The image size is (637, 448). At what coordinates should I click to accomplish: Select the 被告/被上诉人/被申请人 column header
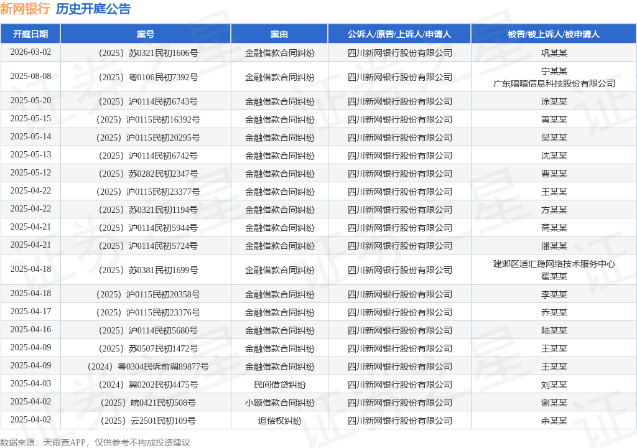coord(554,34)
